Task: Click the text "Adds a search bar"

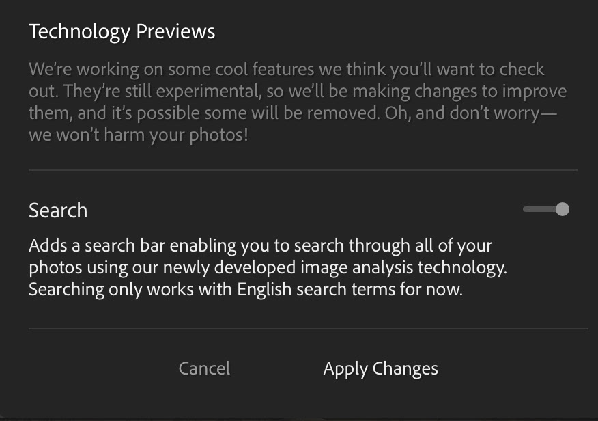Action: (x=97, y=245)
